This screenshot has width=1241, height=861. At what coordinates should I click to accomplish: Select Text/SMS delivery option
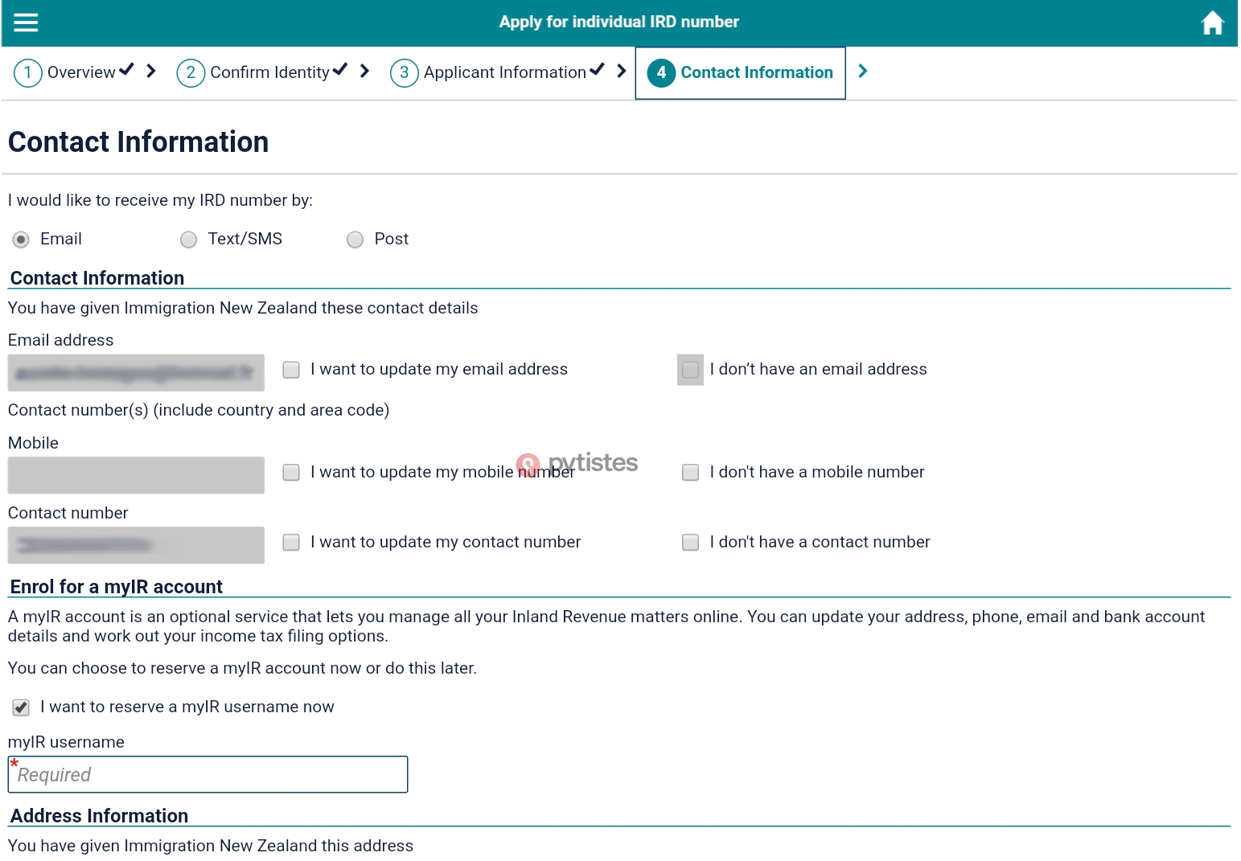[x=188, y=240]
